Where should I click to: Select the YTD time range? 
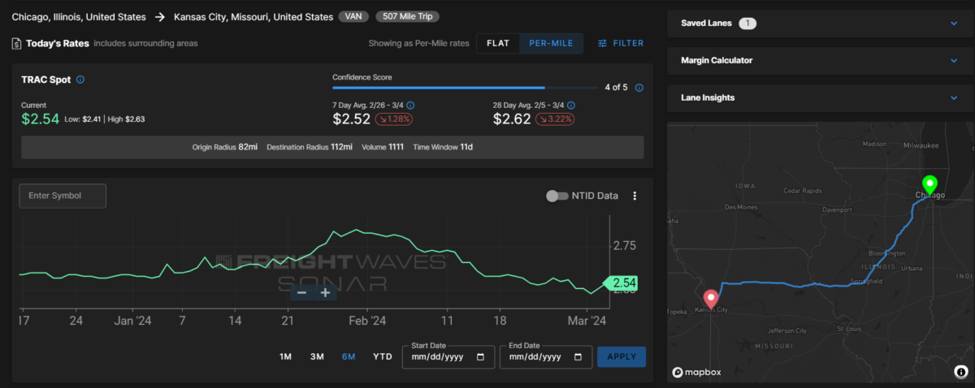(x=383, y=357)
